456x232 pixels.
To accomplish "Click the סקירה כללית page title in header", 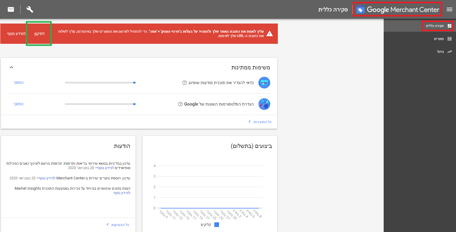I will point(333,9).
